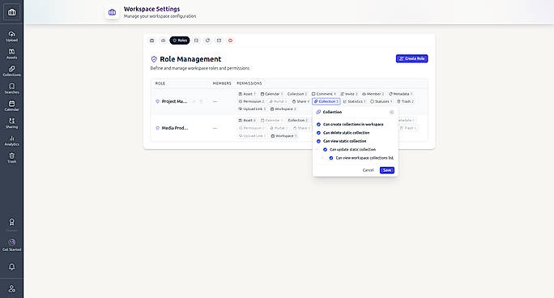554x298 pixels.
Task: Open Asset 6 chip in Media Prod... row
Action: (x=247, y=121)
